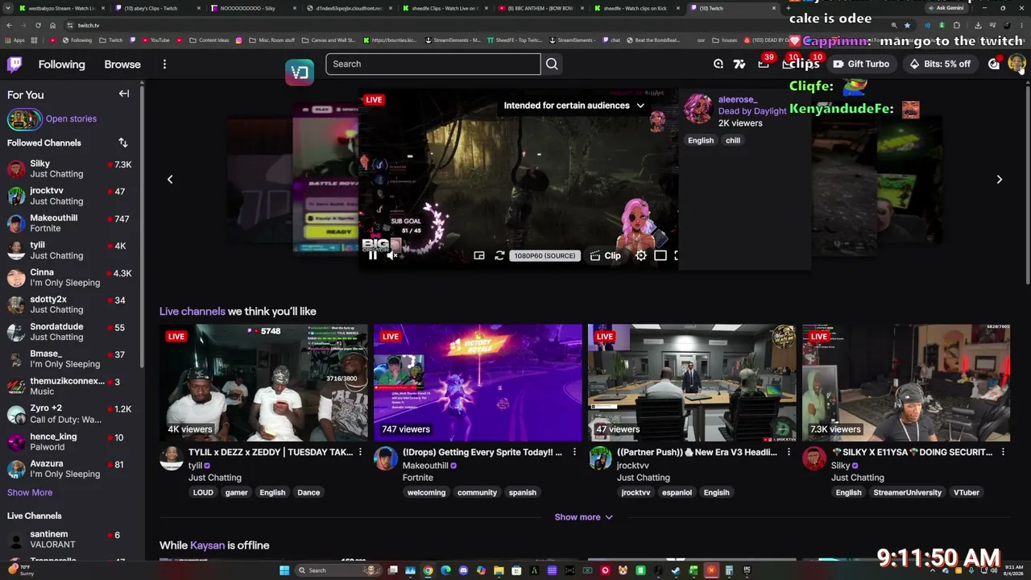Click the Ask Gemini button in Chrome

coord(945,8)
